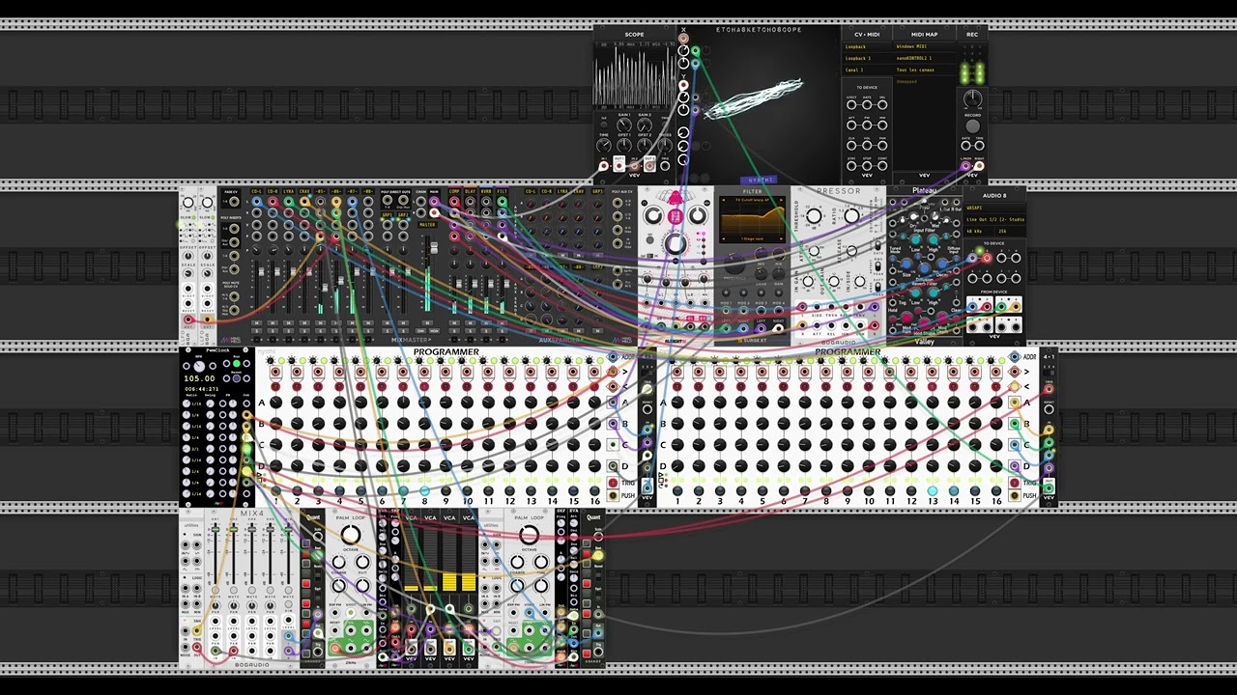The height and width of the screenshot is (695, 1237).
Task: Open the CV-MIDI driver menu showing Loopback
Action: pyautogui.click(x=867, y=46)
